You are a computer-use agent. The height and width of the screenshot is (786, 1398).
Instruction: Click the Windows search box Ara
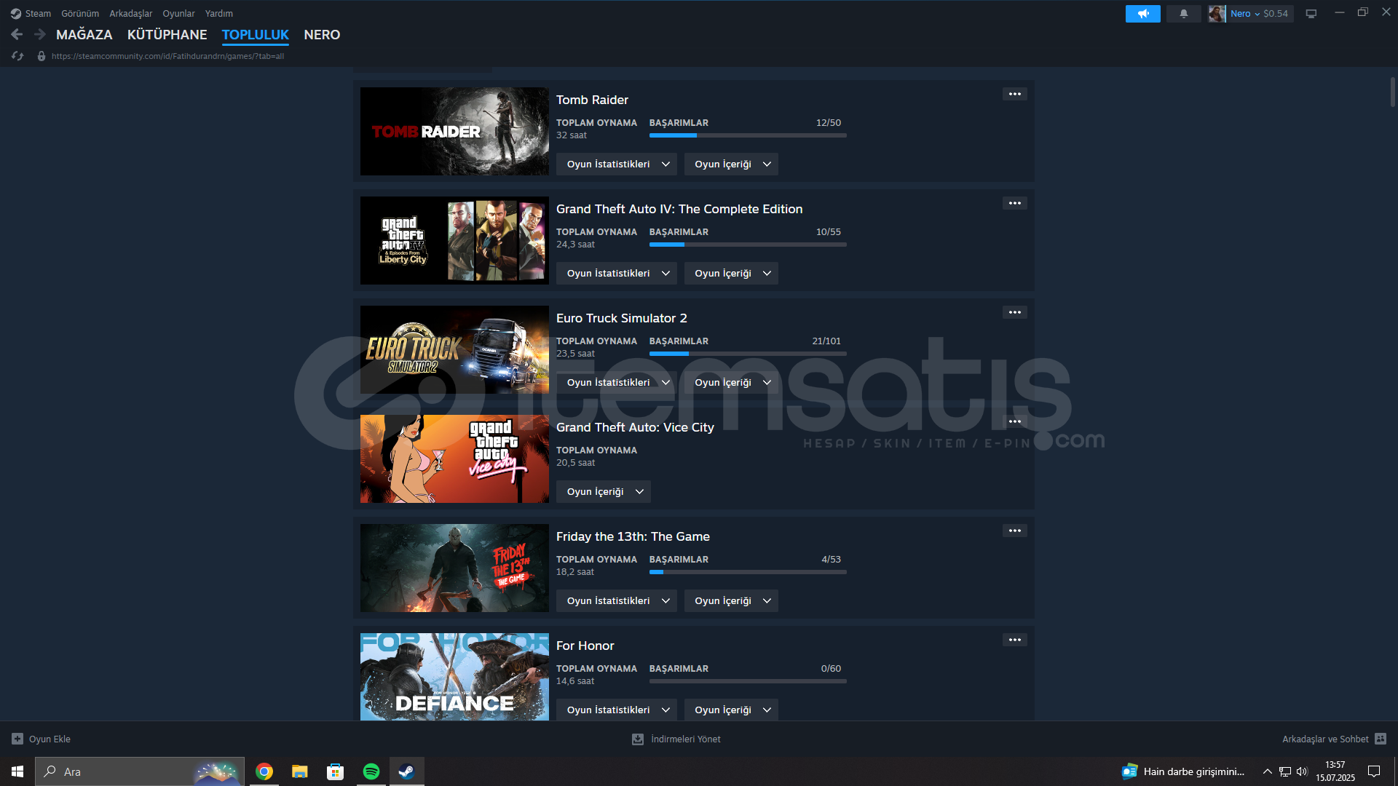tap(139, 771)
